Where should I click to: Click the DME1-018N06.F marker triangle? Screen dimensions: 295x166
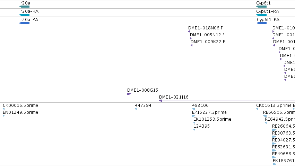click(x=189, y=31)
